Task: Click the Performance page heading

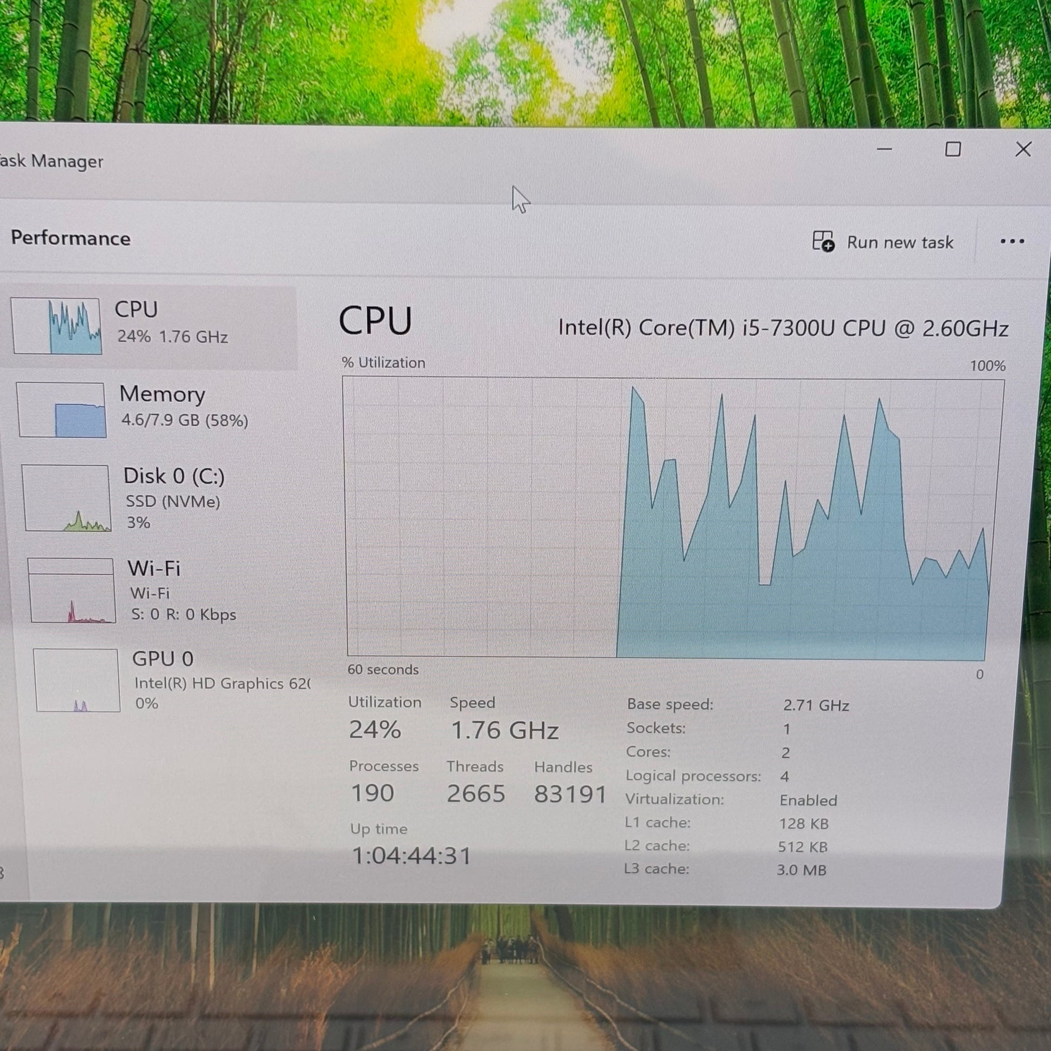Action: [71, 238]
